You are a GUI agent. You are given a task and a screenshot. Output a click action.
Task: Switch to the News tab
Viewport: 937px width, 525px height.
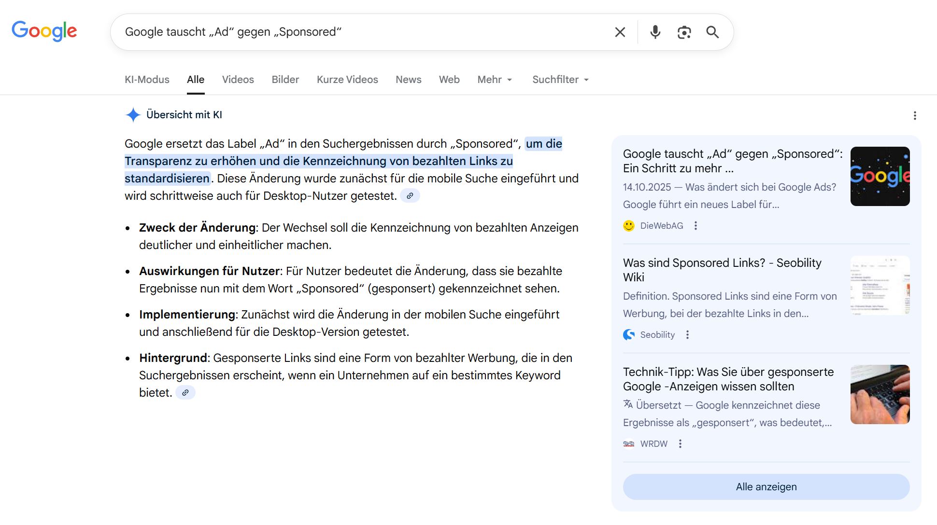408,80
